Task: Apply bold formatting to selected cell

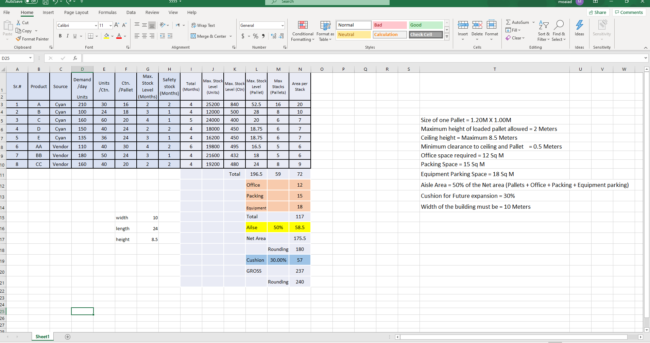Action: coord(60,36)
